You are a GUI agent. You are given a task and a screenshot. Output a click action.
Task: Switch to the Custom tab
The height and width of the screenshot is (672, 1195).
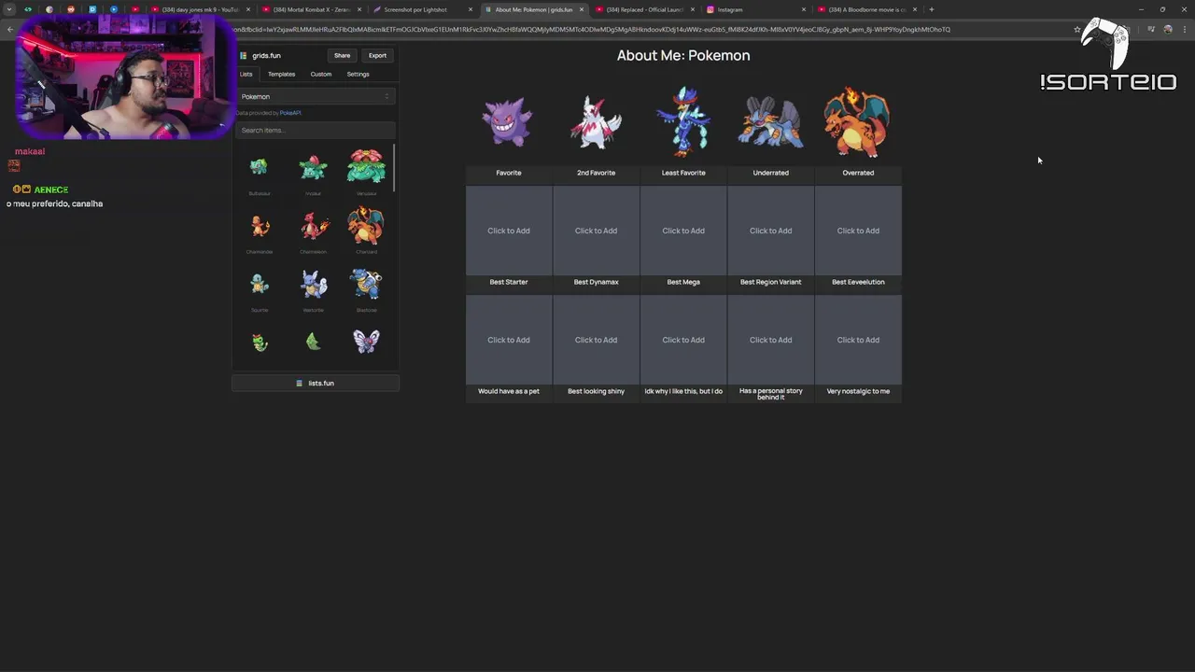pyautogui.click(x=321, y=74)
